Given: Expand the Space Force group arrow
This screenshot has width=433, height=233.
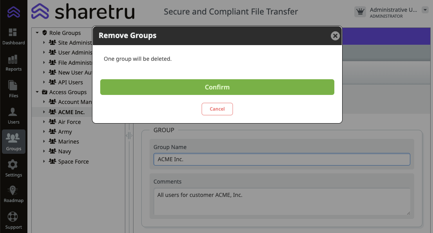Looking at the screenshot, I should coord(44,161).
